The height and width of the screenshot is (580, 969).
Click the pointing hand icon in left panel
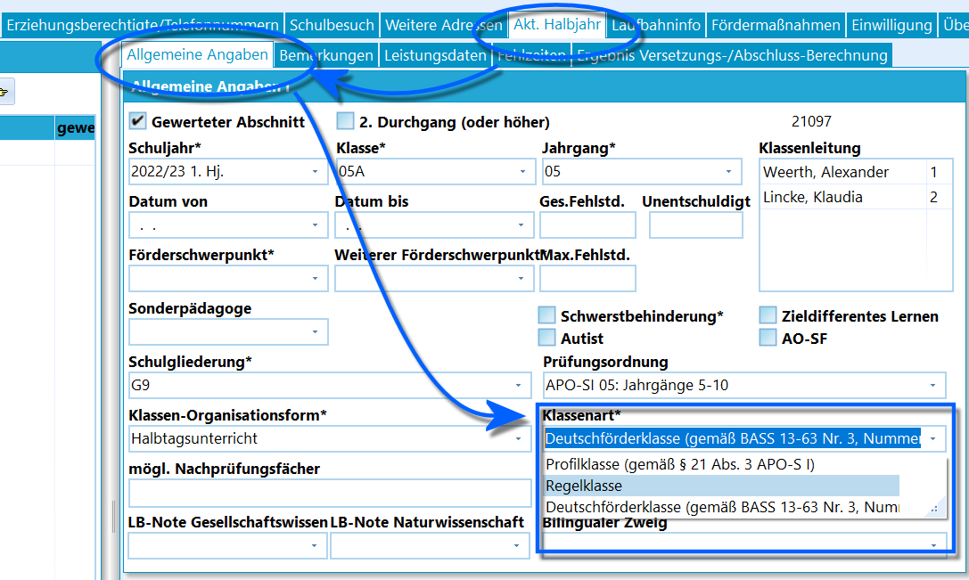(5, 92)
